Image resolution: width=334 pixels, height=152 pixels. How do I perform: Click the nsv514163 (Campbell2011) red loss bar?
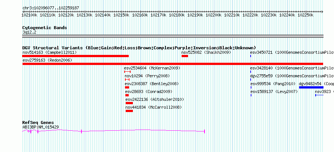click(x=75, y=56)
